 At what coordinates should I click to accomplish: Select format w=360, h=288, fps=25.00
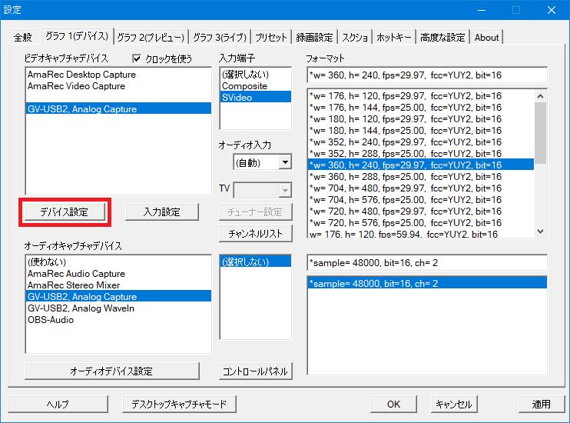pyautogui.click(x=421, y=177)
